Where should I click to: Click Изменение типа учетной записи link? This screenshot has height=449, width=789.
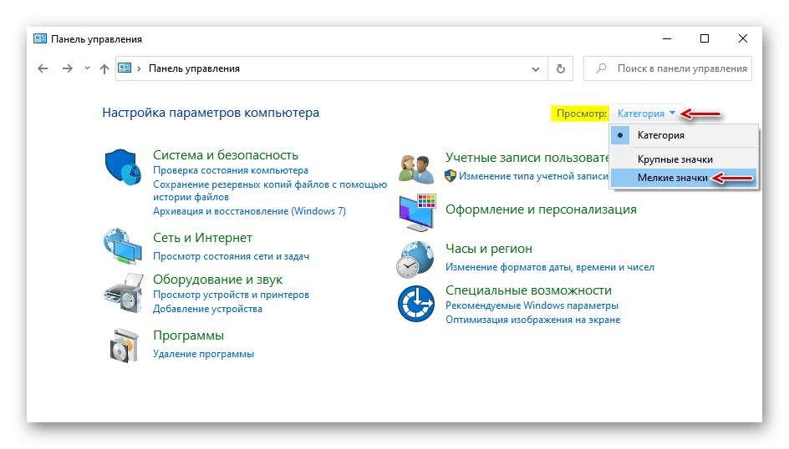(533, 176)
